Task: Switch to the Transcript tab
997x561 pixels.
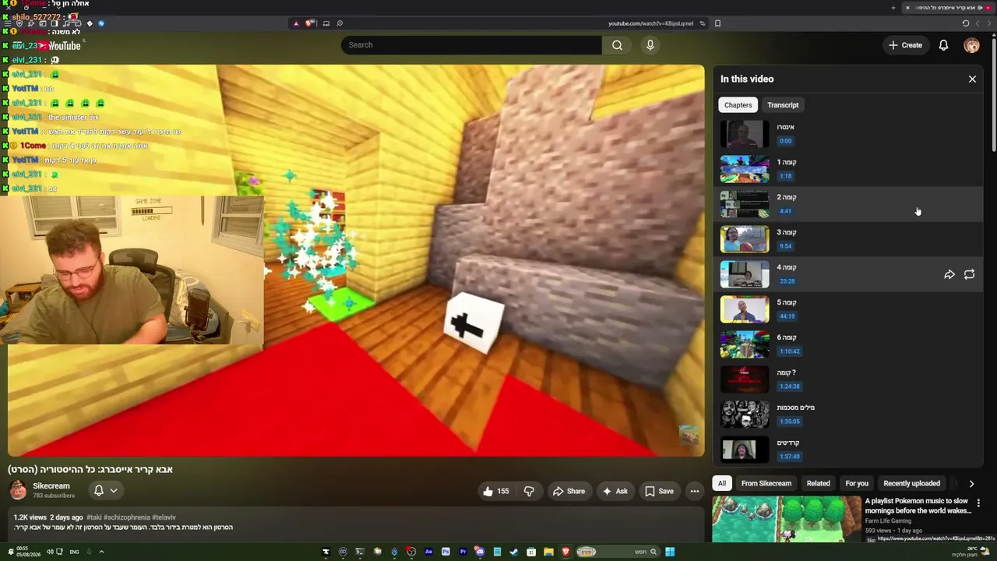Action: point(783,105)
